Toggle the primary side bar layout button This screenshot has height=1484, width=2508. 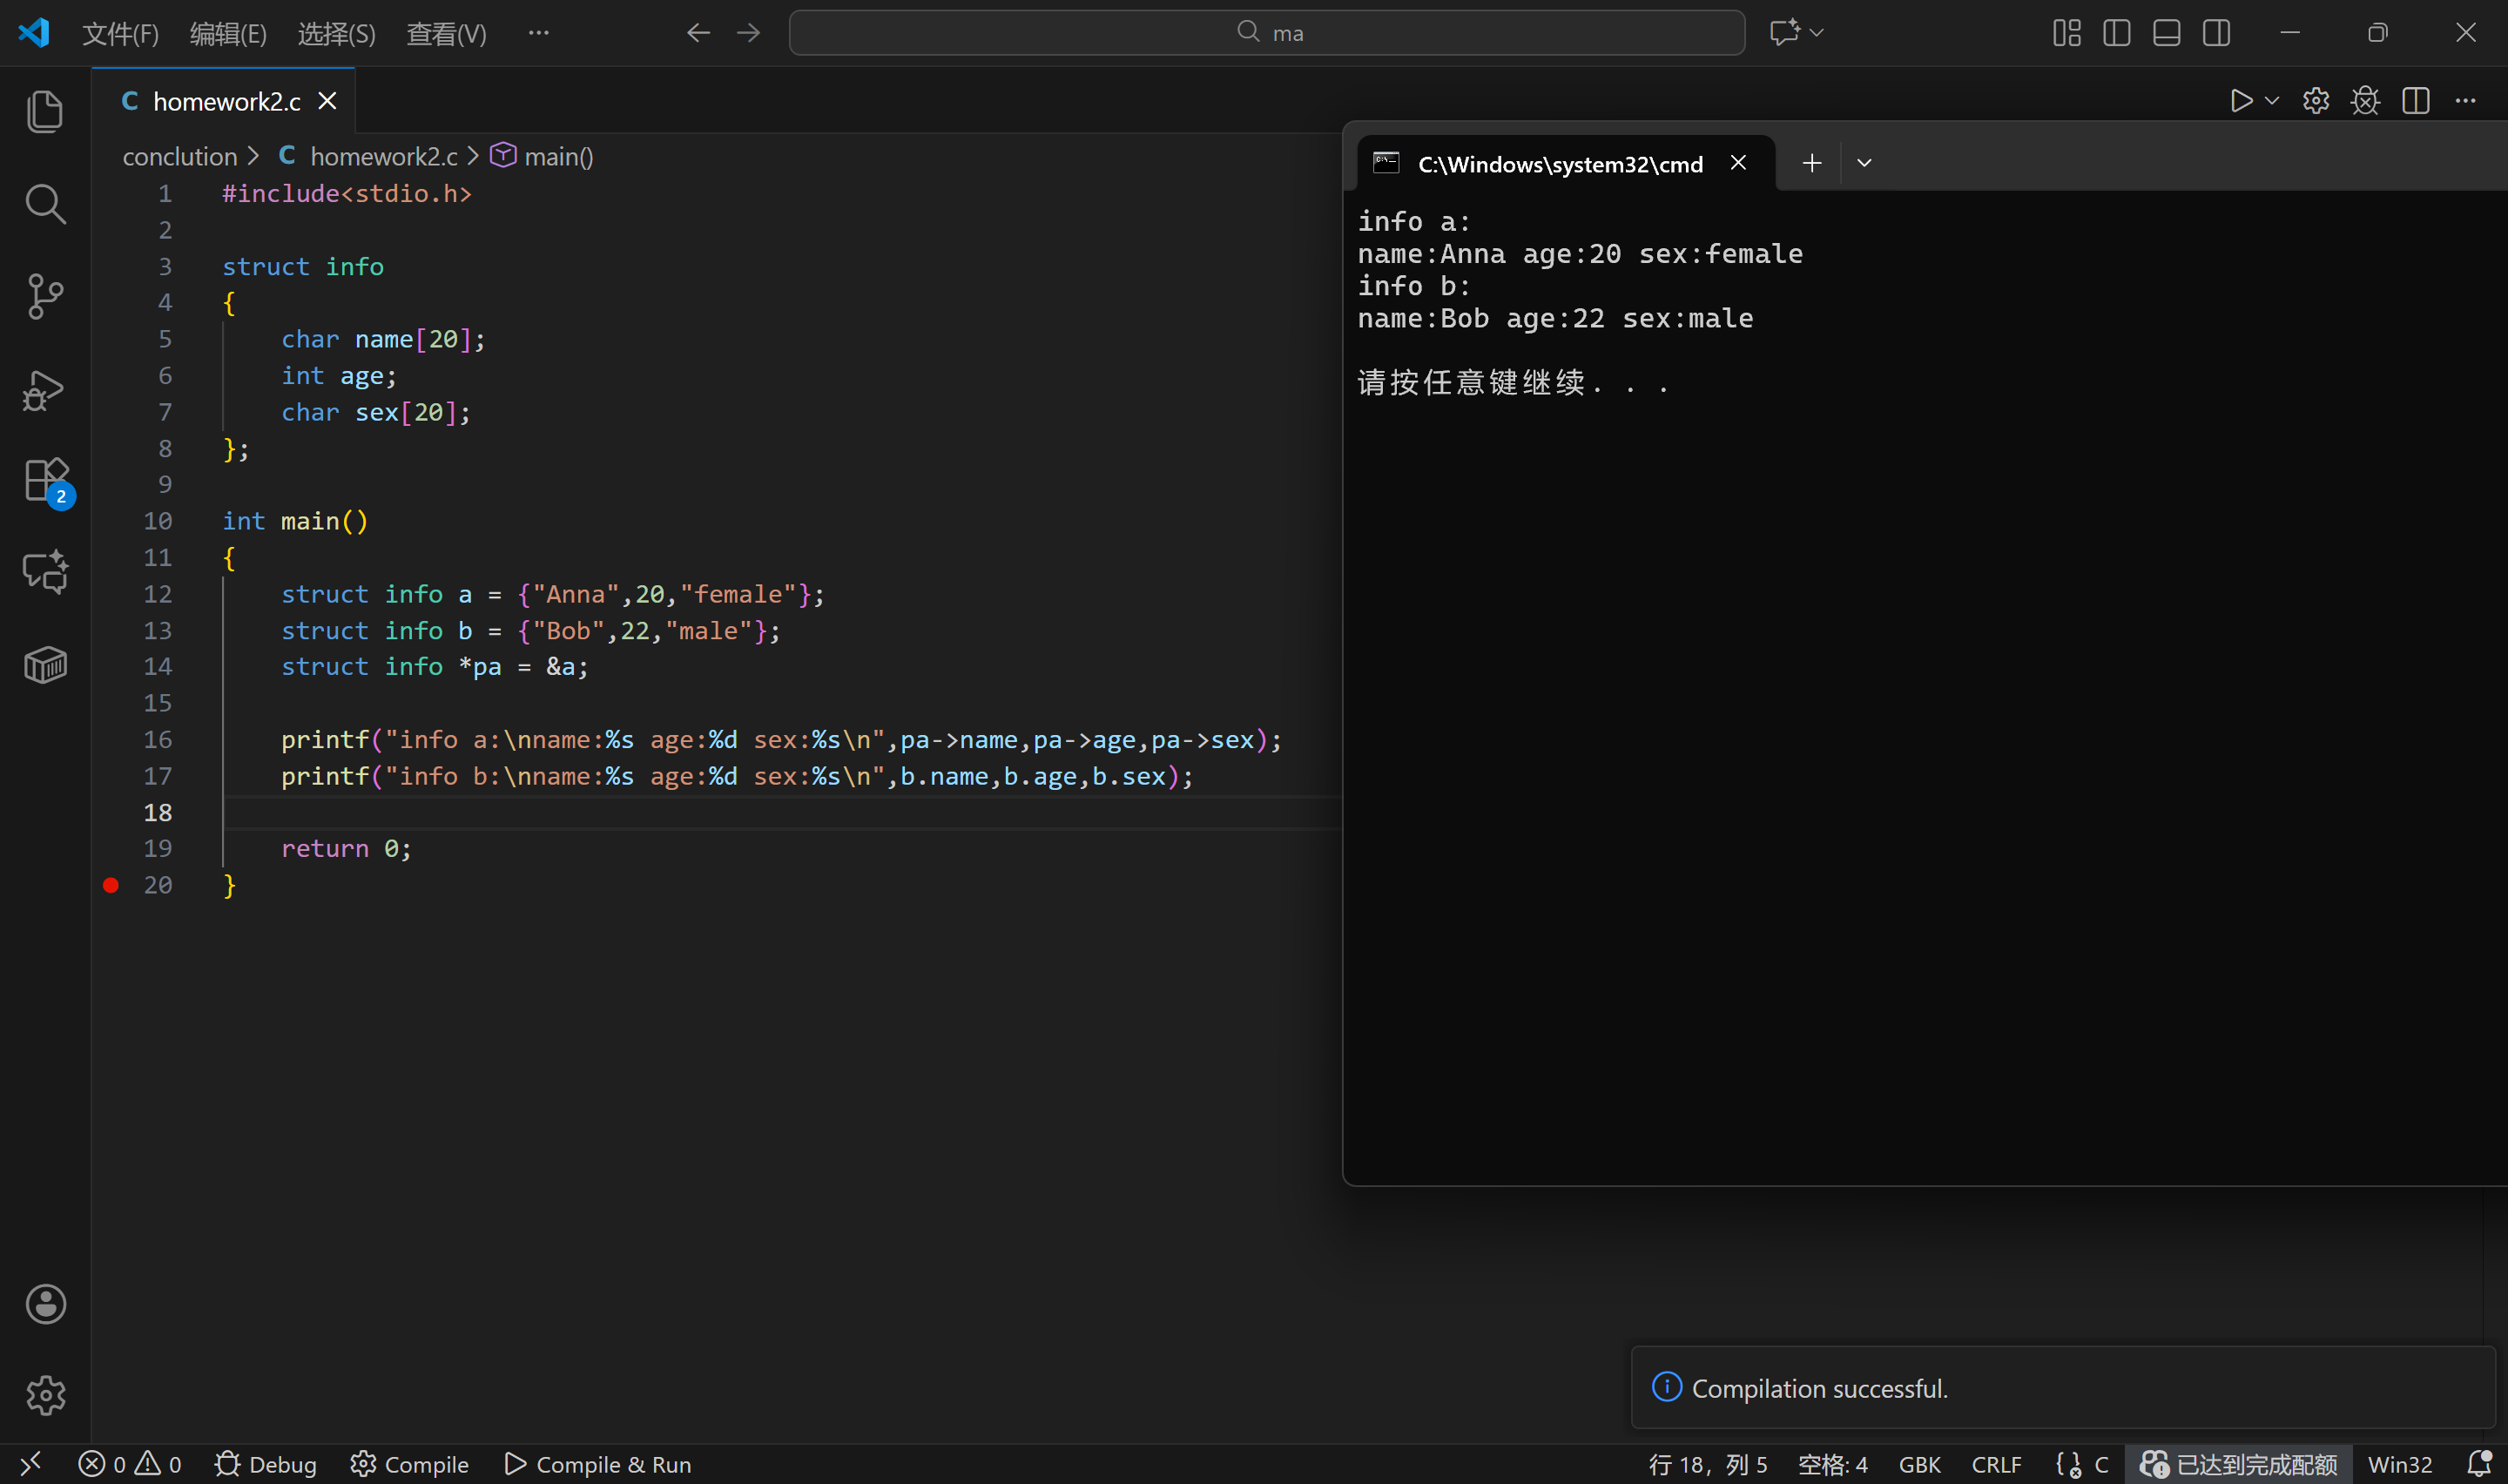click(x=2116, y=33)
